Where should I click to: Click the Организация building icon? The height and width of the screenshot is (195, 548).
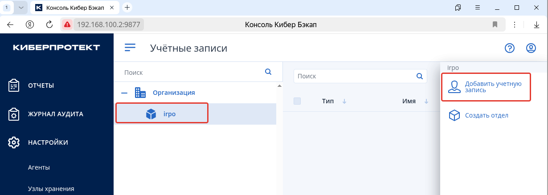140,93
